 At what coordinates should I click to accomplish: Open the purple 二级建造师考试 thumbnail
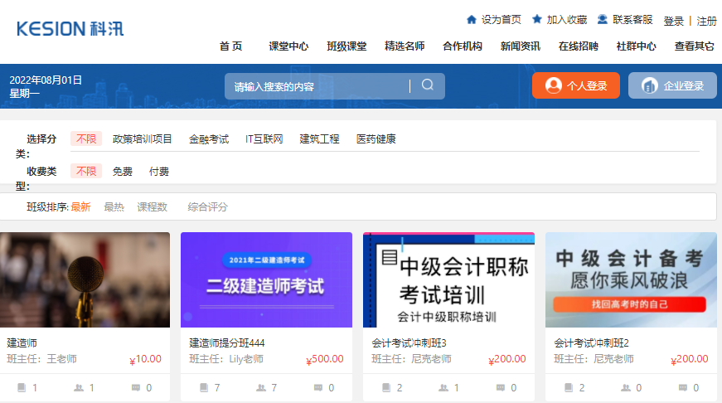[x=267, y=280]
